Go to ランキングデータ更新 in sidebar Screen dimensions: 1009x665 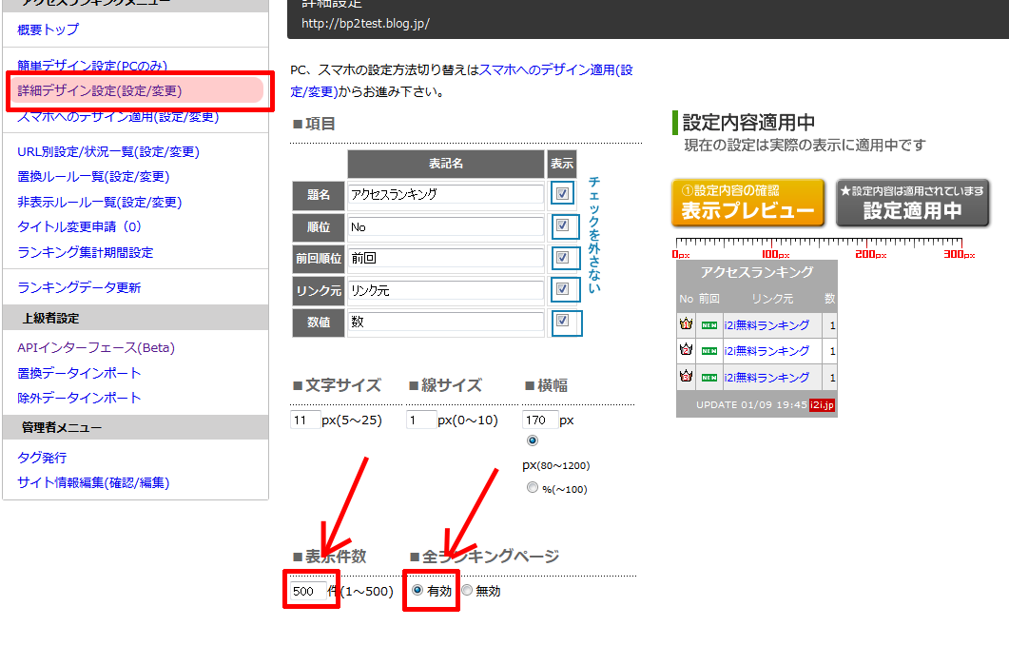79,287
